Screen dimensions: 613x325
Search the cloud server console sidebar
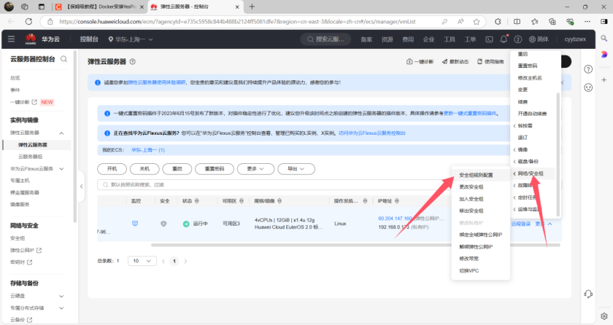coord(63,59)
